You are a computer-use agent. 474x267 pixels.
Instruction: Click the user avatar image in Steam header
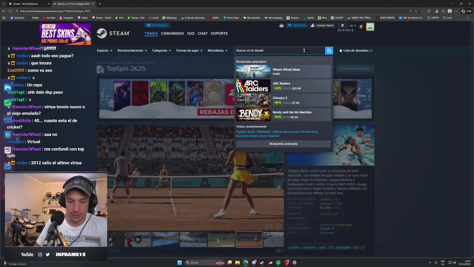370,27
